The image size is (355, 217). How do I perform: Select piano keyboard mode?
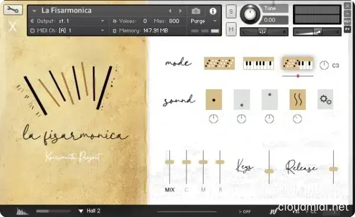pos(259,63)
